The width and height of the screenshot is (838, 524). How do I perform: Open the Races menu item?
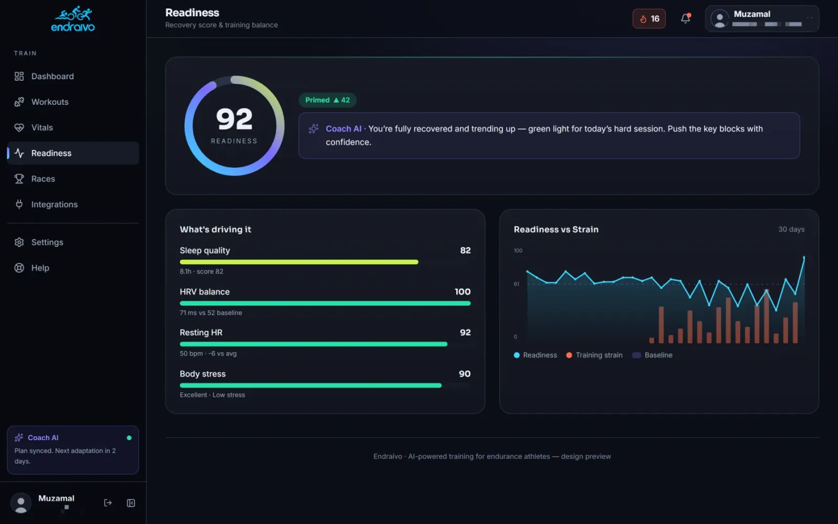73,179
